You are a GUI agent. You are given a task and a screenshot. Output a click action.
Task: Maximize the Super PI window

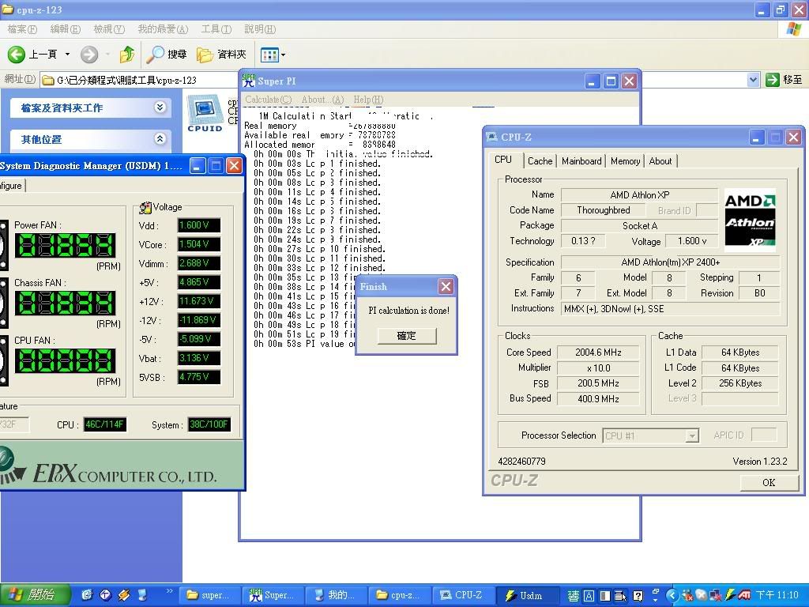click(x=611, y=81)
